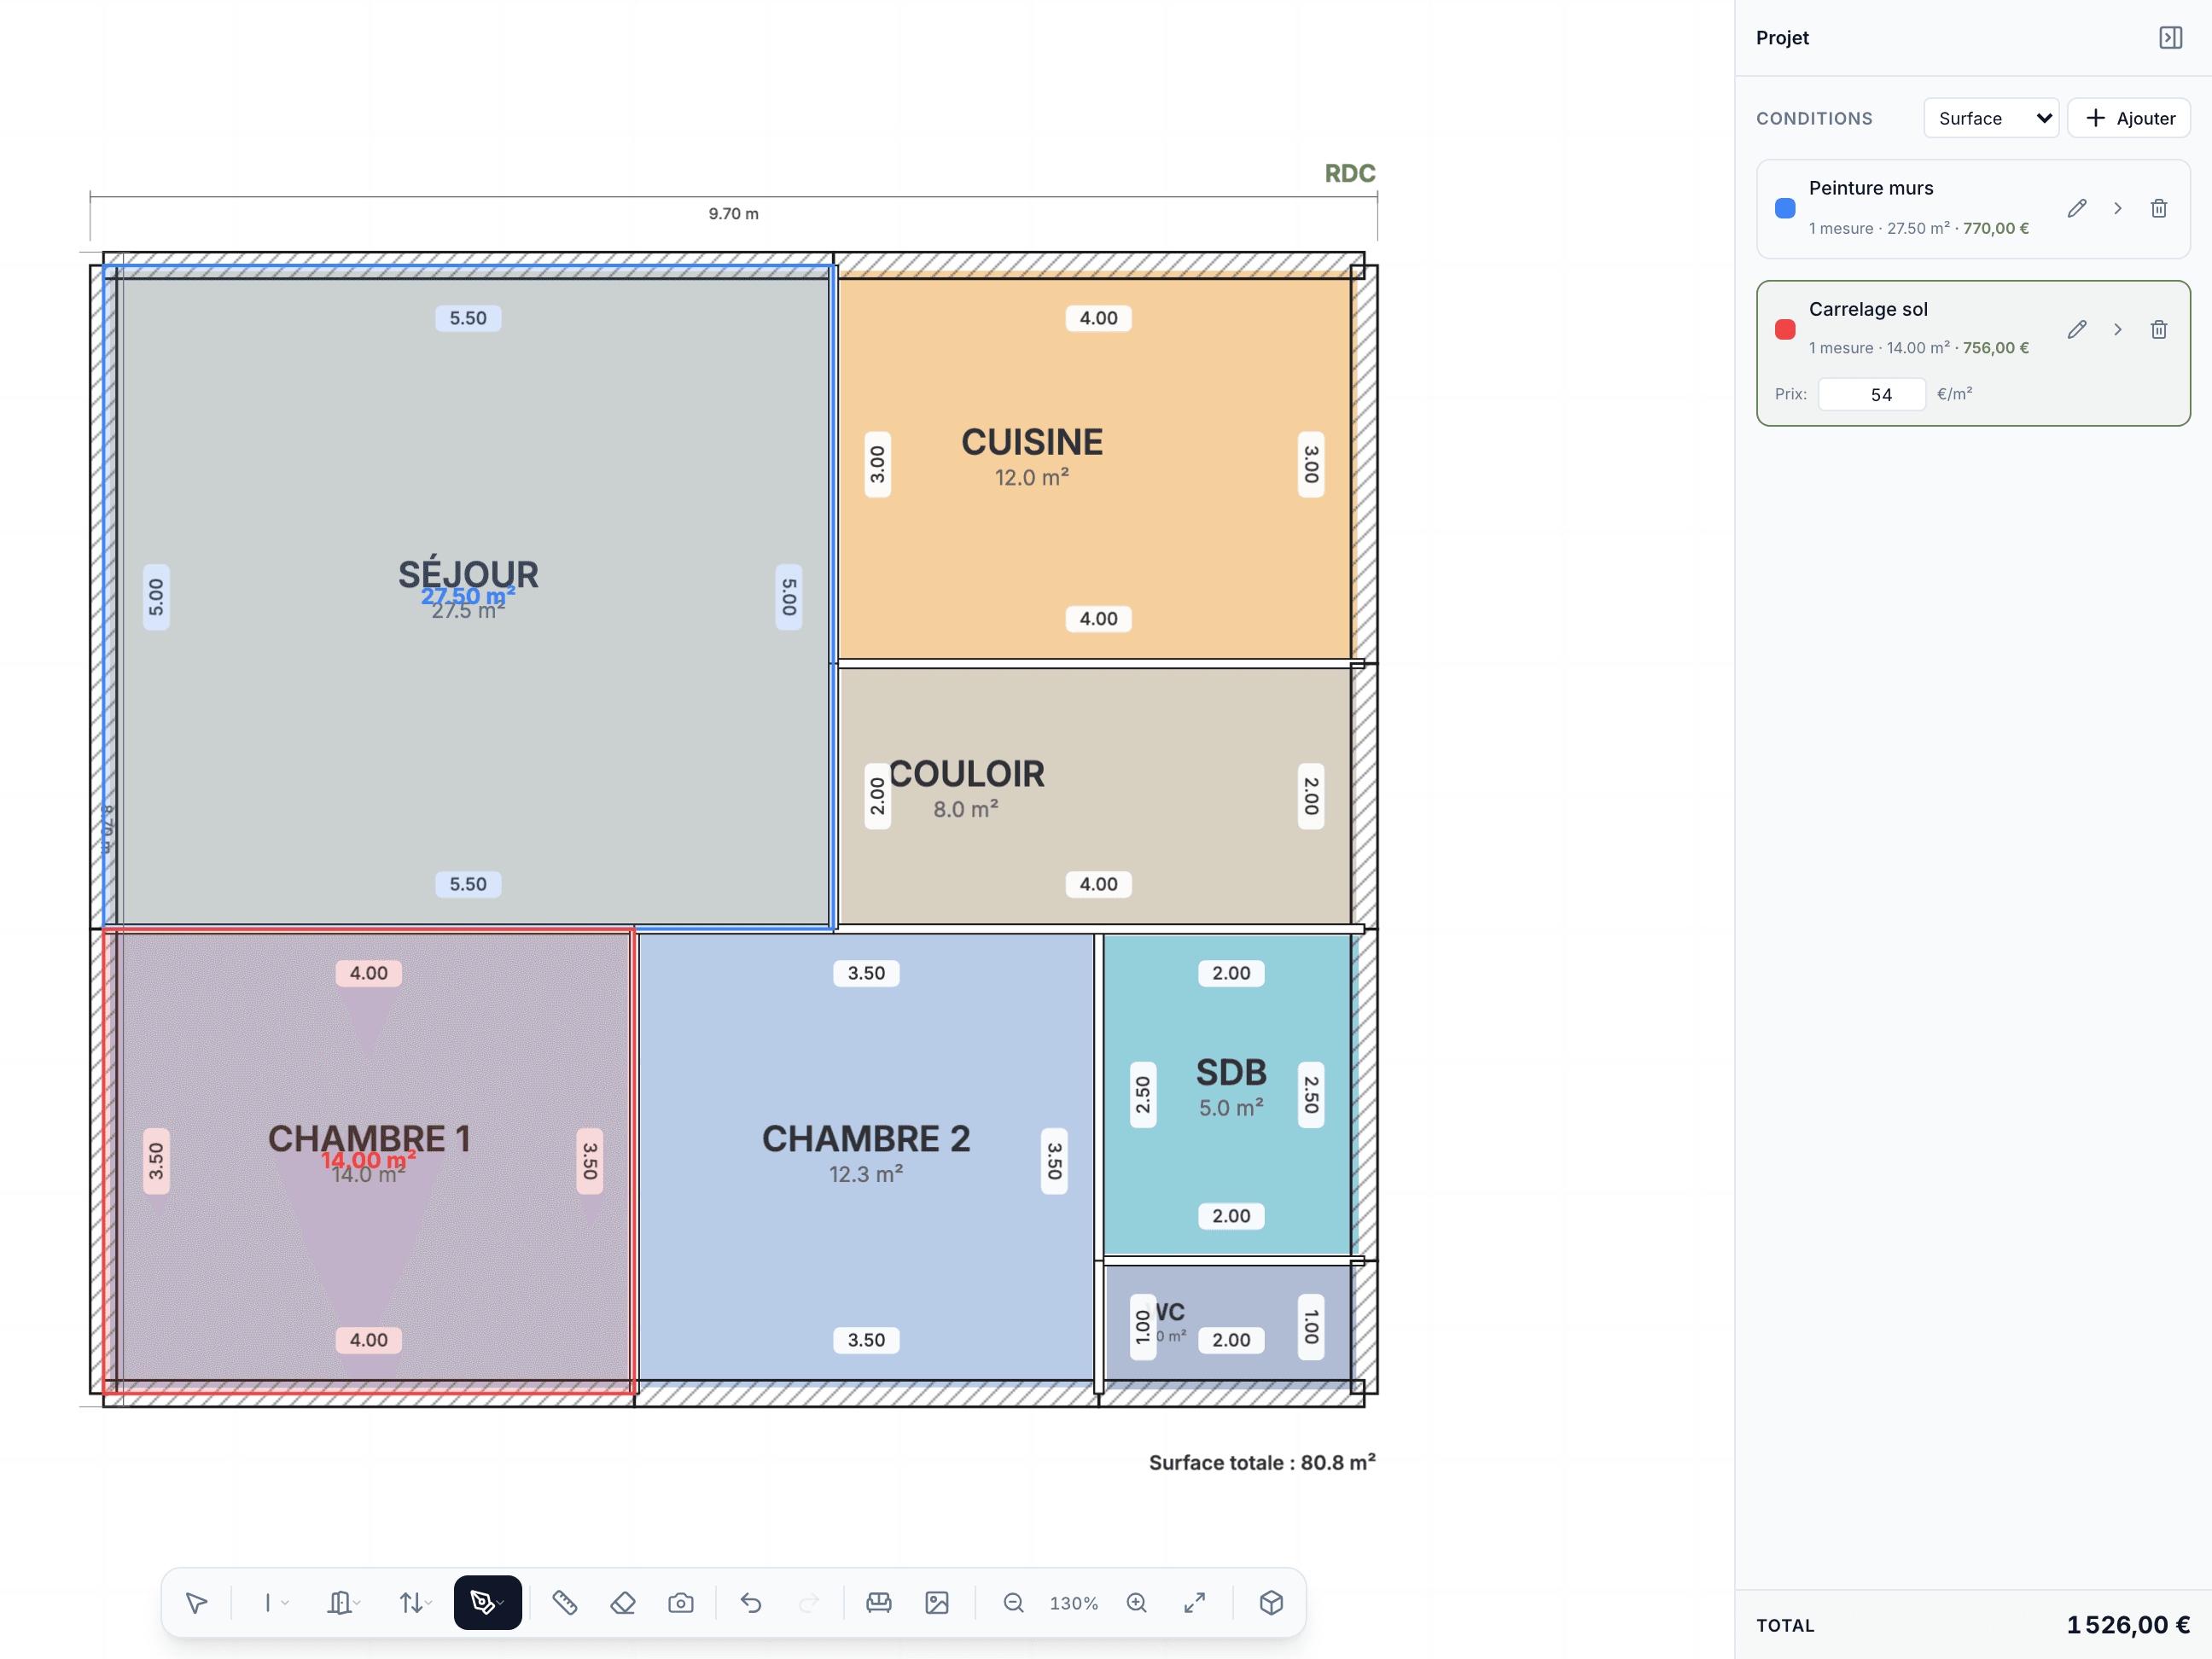This screenshot has width=2212, height=1659.
Task: Open the door tool dropdown
Action: 344,1603
